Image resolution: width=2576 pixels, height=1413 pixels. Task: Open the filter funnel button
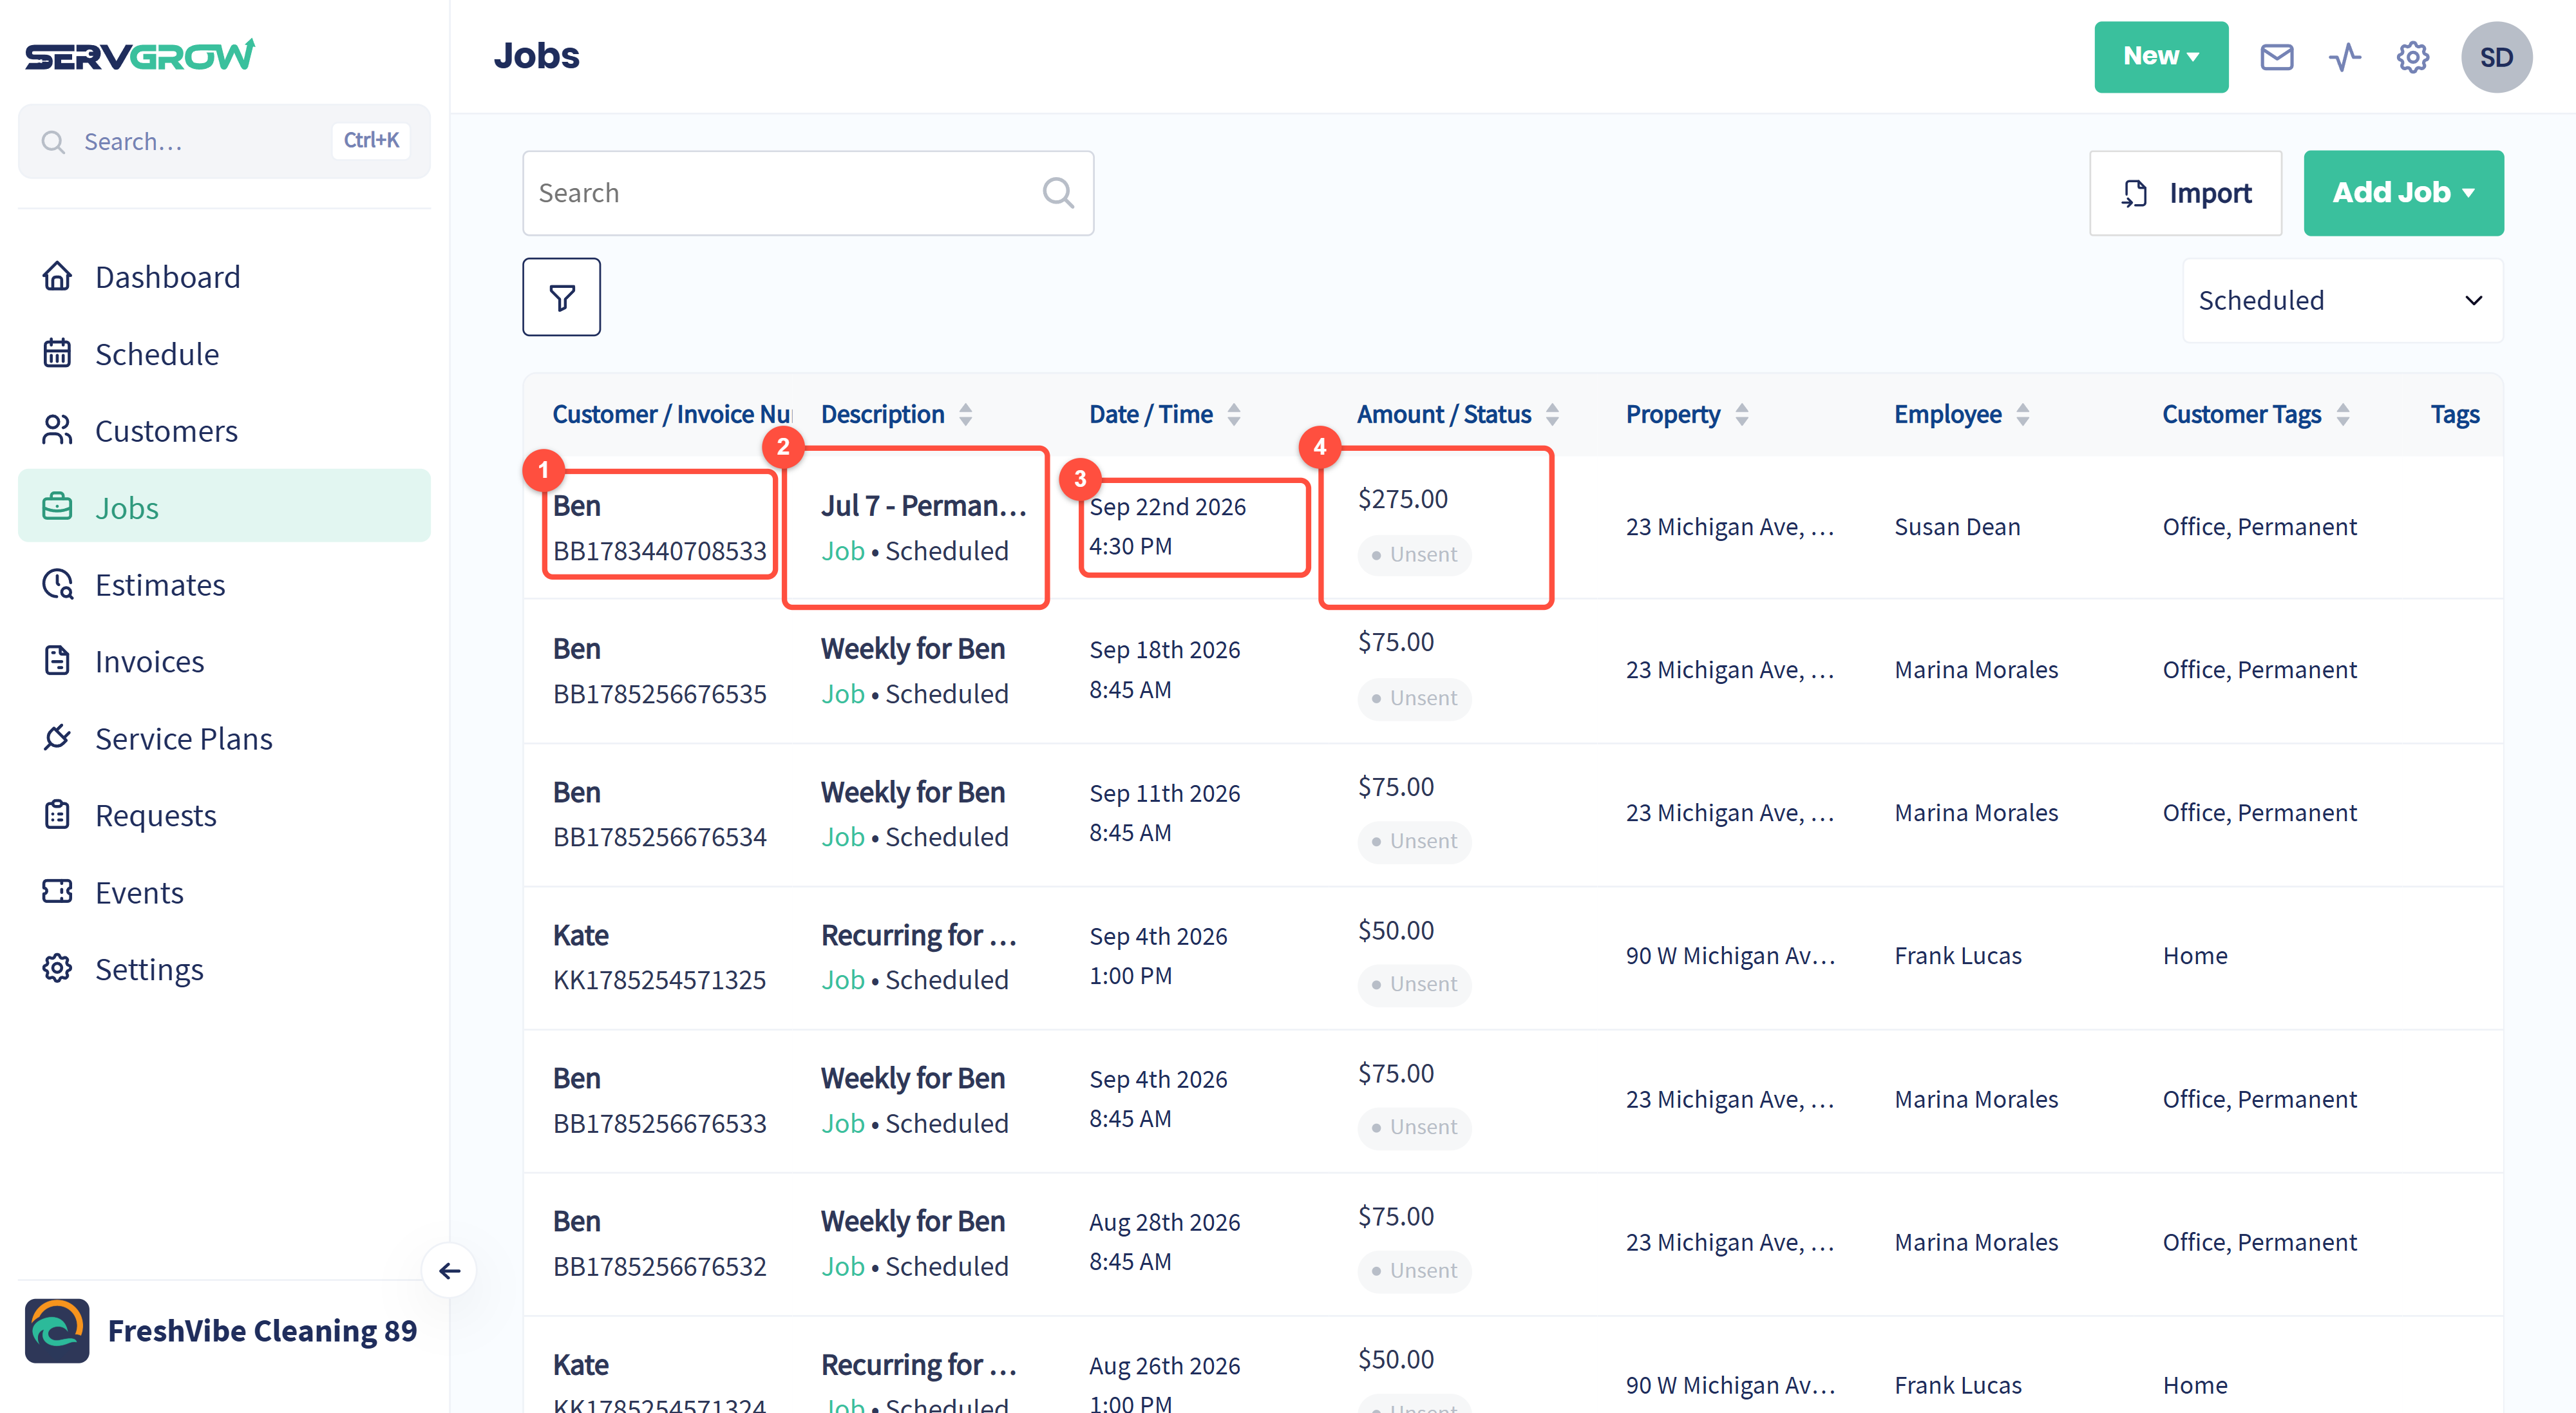coord(562,297)
